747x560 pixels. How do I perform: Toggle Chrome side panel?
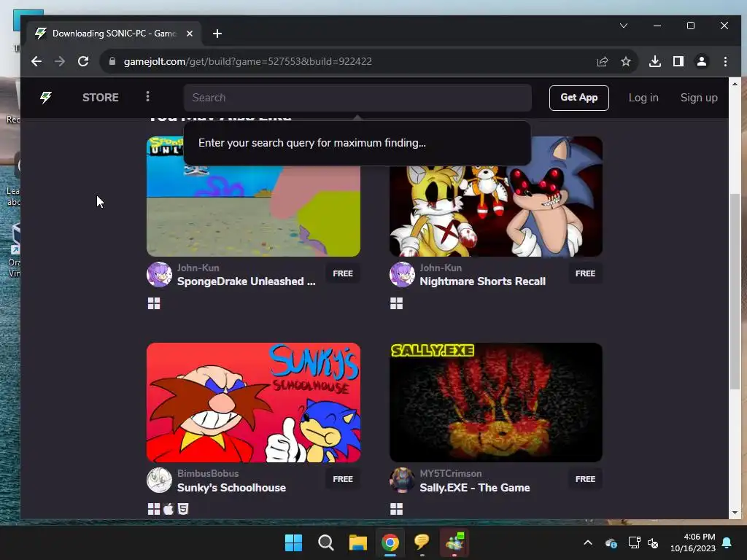pos(678,61)
